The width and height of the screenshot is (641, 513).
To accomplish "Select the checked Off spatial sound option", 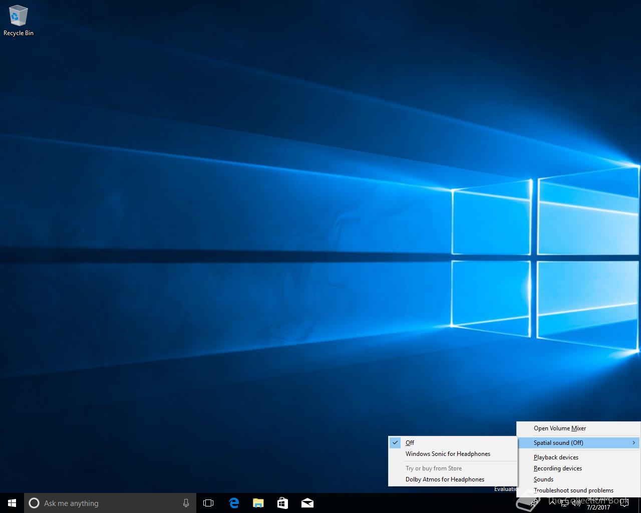I will point(410,443).
